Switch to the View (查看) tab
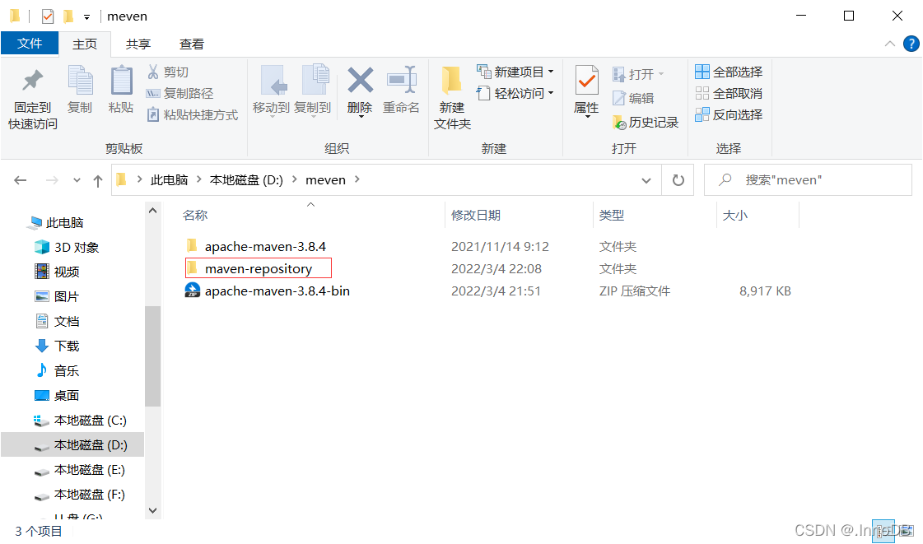The height and width of the screenshot is (544, 923). coord(192,44)
